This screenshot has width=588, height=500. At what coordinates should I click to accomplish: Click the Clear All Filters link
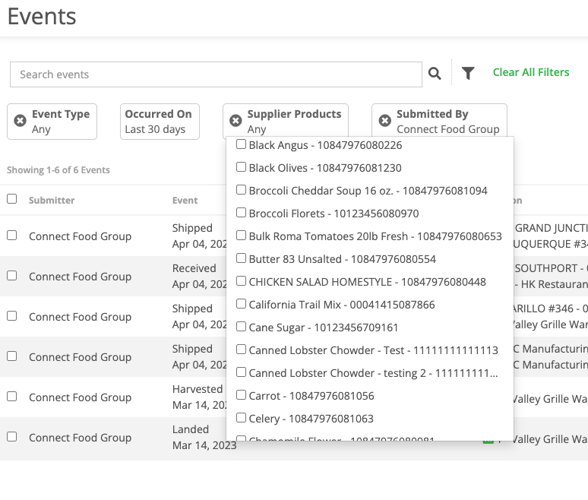coord(530,72)
